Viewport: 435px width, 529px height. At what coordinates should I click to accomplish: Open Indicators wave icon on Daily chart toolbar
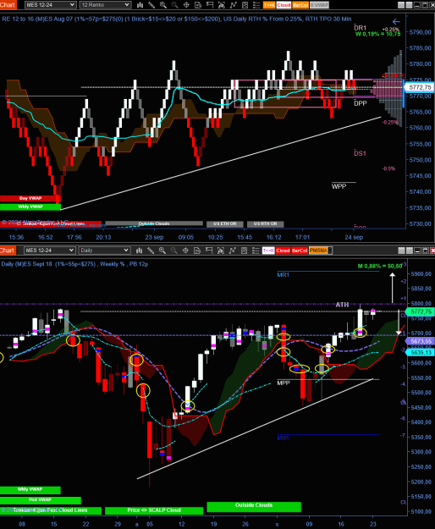233,251
